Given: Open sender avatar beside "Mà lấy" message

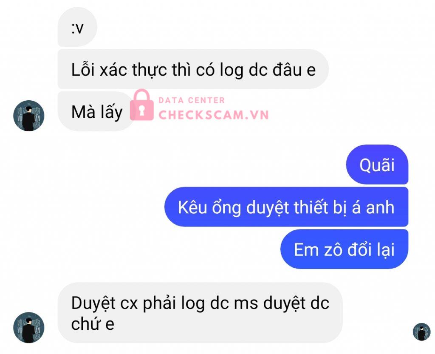Looking at the screenshot, I should pos(29,116).
